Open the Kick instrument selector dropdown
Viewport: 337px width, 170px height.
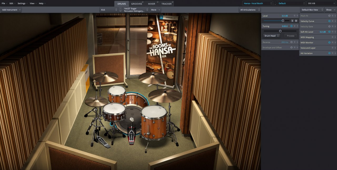coord(109,10)
